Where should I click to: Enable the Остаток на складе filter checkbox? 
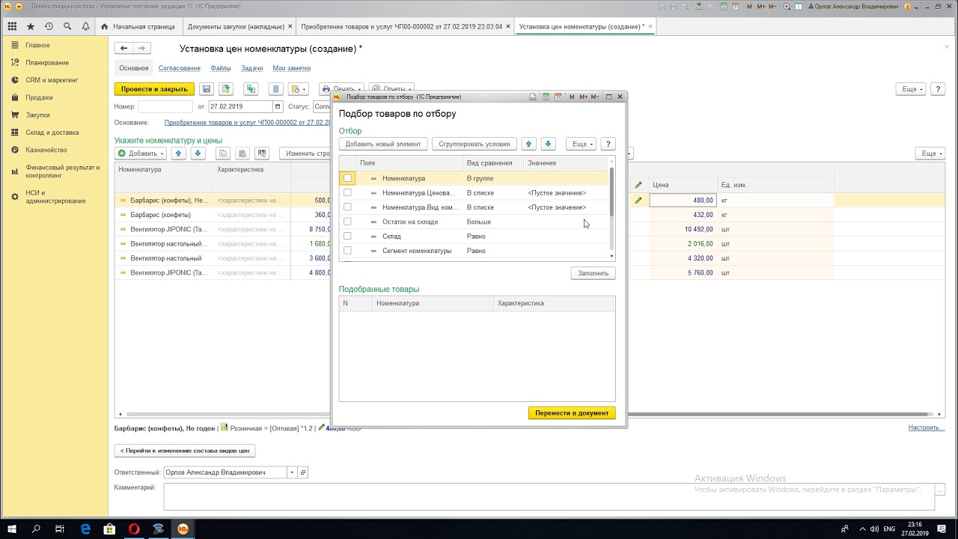tap(347, 222)
